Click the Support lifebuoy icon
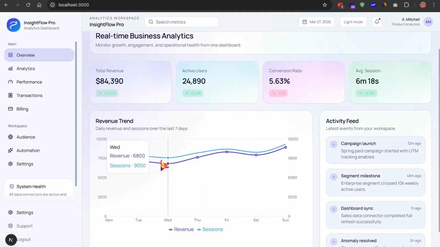The height and width of the screenshot is (247, 440). [10, 226]
